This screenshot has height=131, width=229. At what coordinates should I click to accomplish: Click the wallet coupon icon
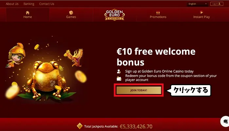pos(119,79)
